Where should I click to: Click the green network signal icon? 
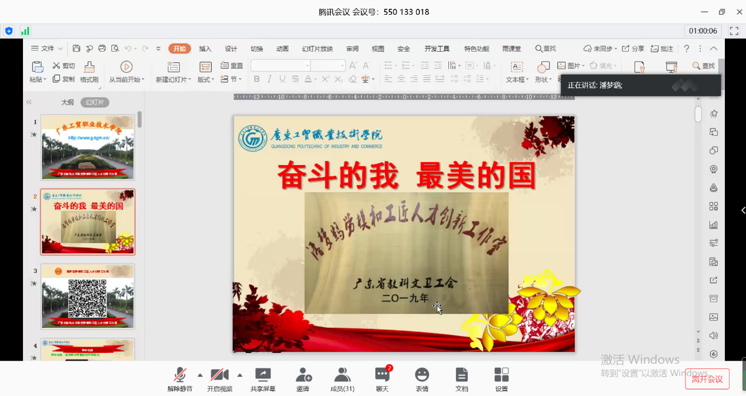click(x=25, y=31)
